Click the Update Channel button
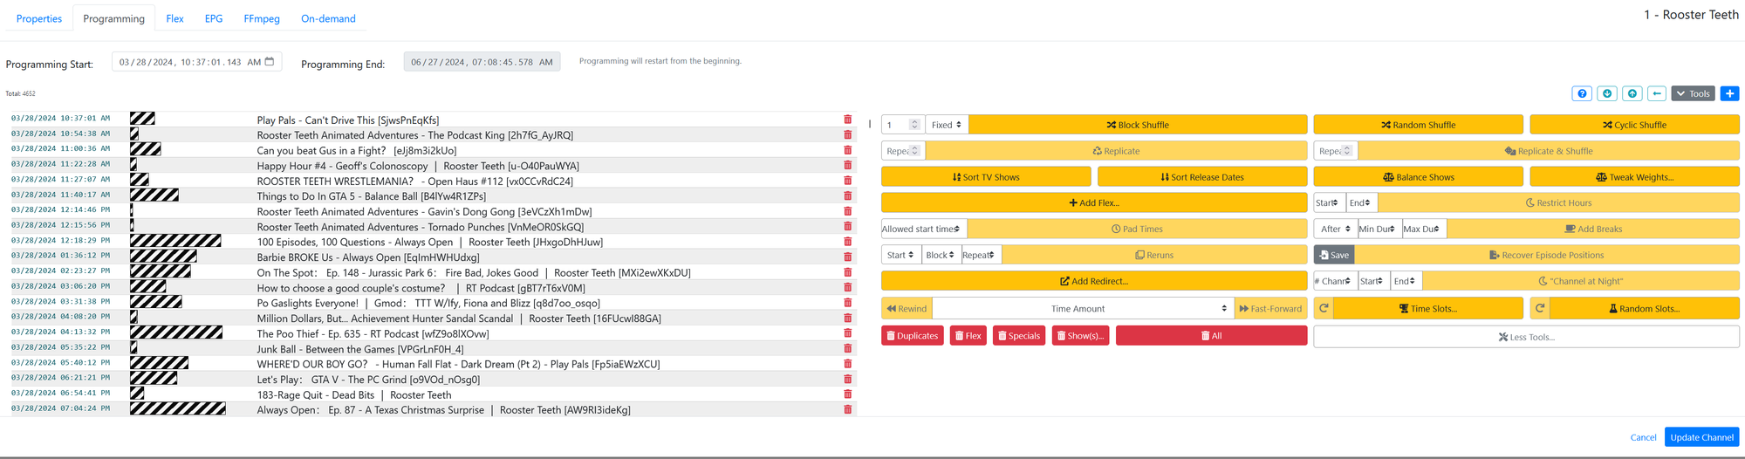Viewport: 1745px width, 459px height. 1701,437
